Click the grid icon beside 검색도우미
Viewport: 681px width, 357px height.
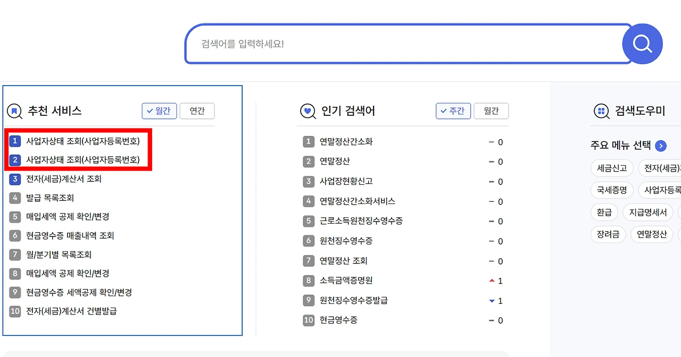tap(601, 111)
